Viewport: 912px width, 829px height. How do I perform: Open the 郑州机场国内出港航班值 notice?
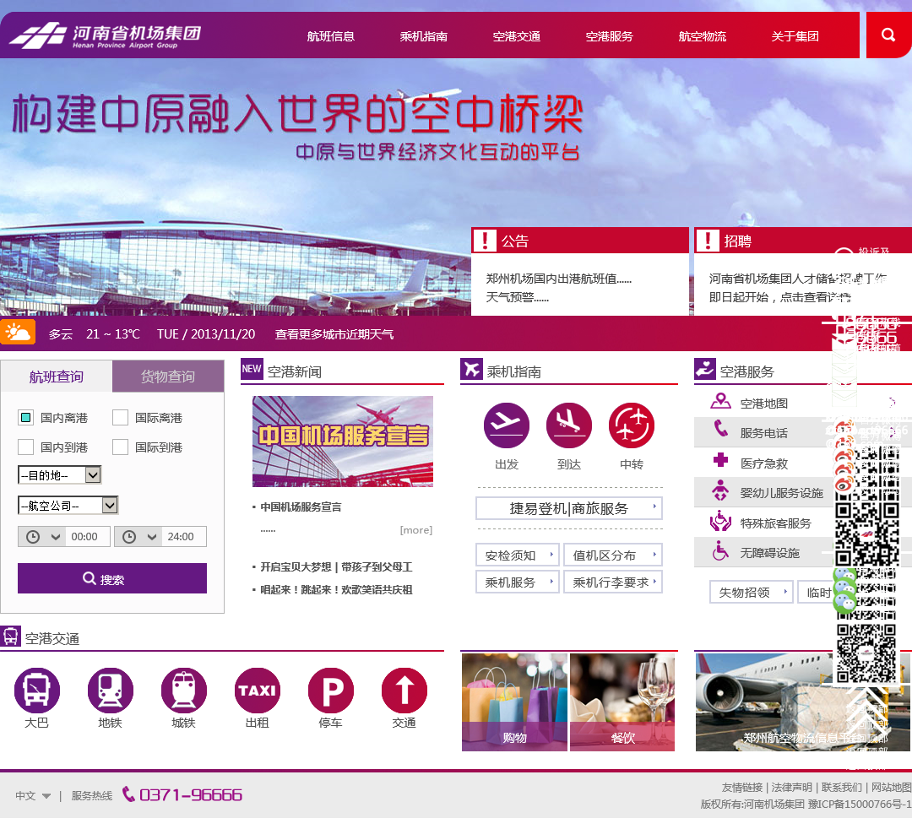click(x=558, y=279)
